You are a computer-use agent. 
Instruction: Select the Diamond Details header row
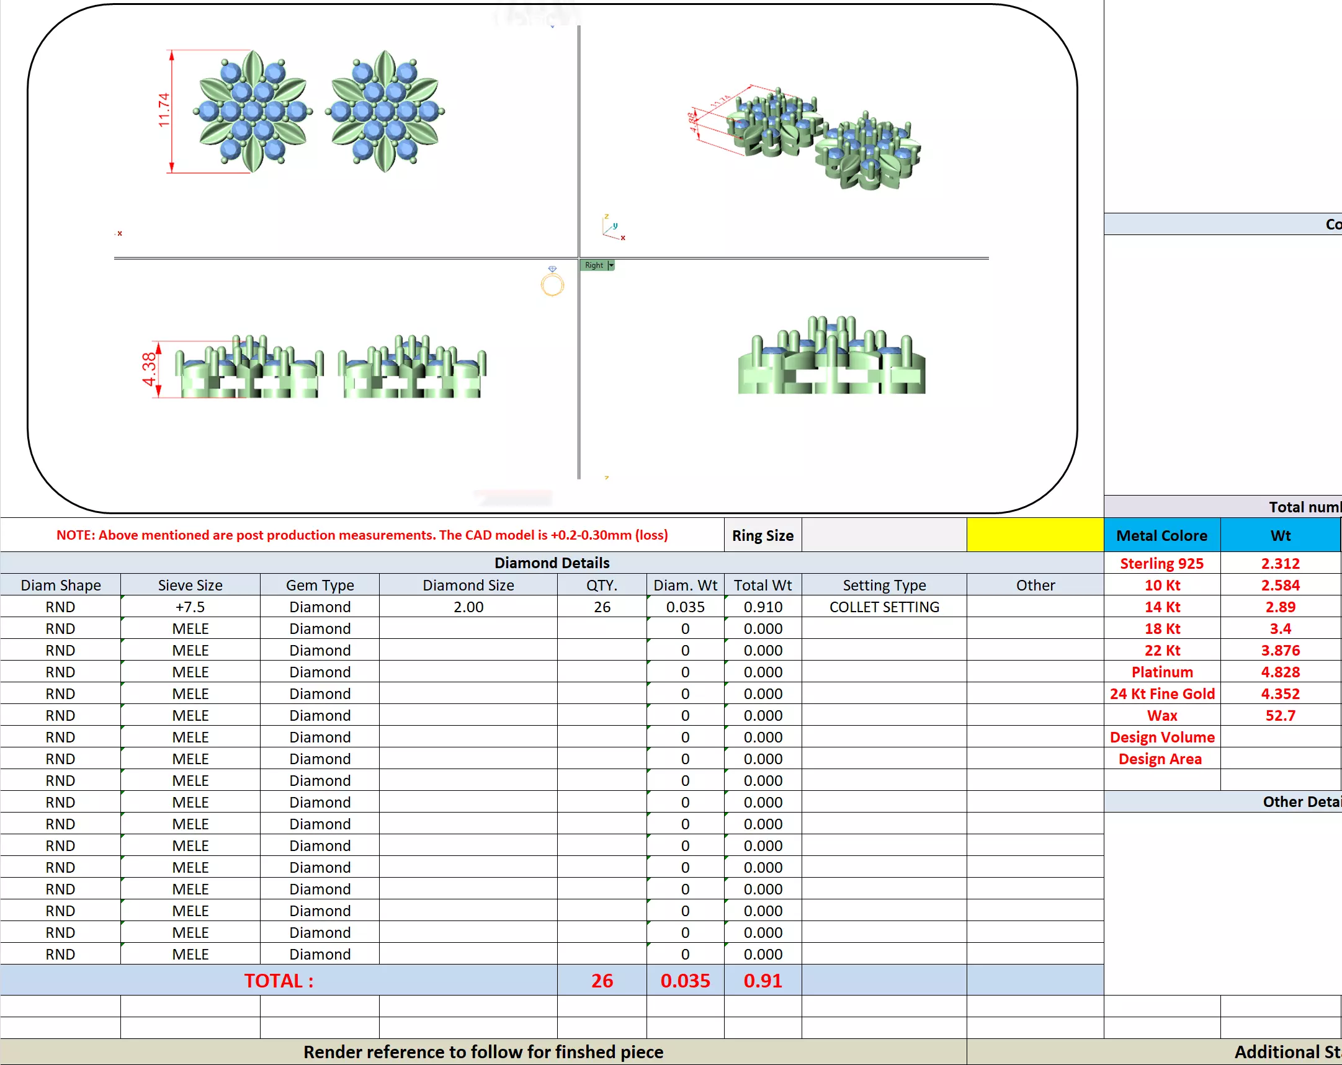(x=552, y=563)
